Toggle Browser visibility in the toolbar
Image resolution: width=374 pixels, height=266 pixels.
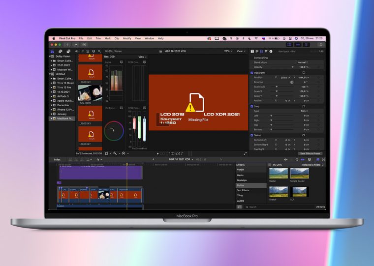click(289, 45)
